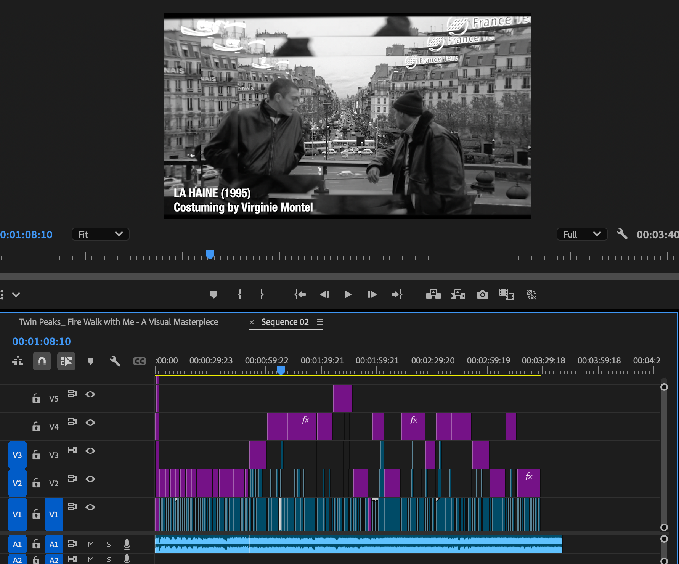Select the V5 purple graphic clip
The height and width of the screenshot is (564, 679).
[343, 398]
